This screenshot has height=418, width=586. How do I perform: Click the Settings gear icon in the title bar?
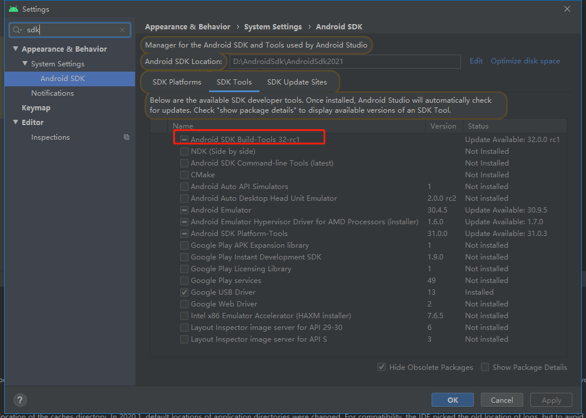click(13, 9)
